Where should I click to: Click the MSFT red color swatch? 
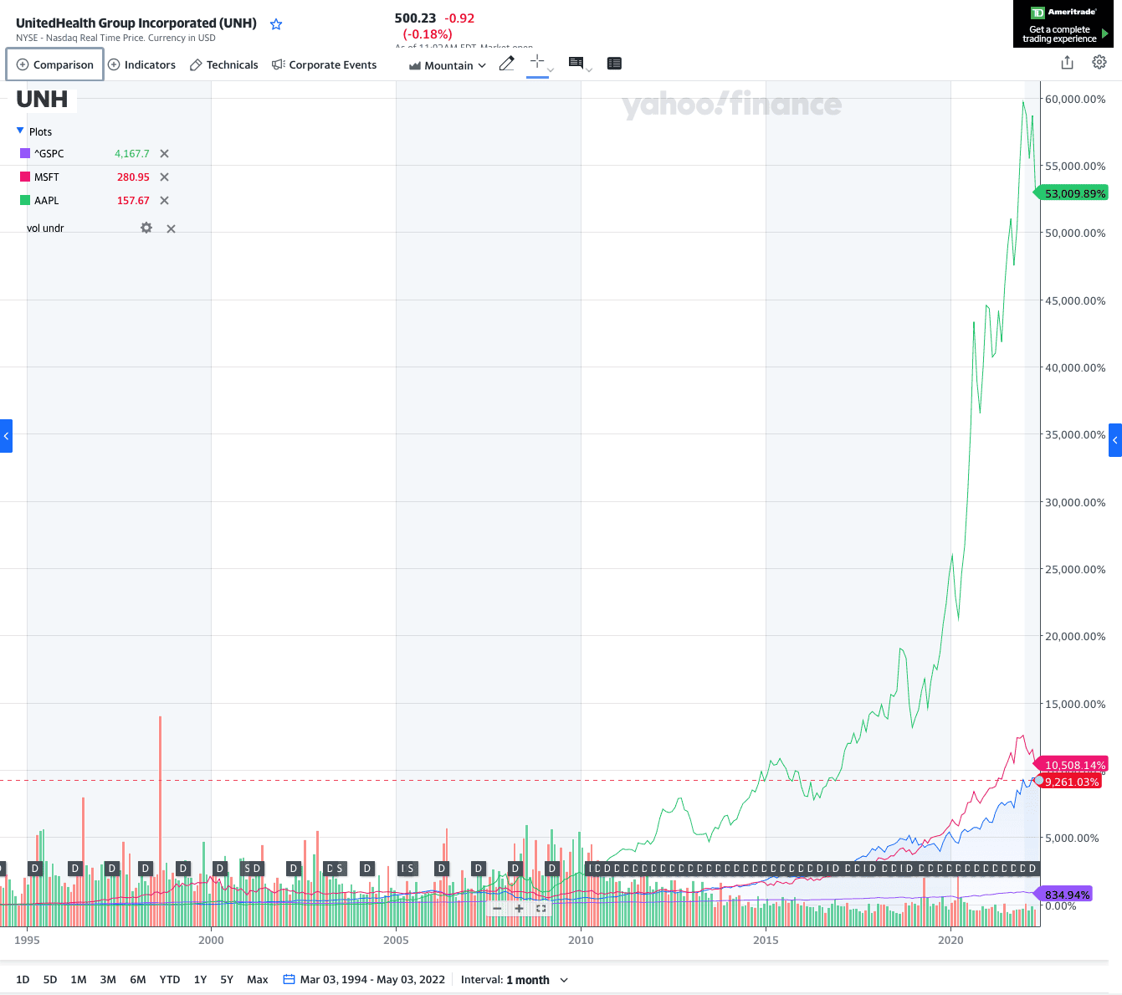[x=25, y=177]
